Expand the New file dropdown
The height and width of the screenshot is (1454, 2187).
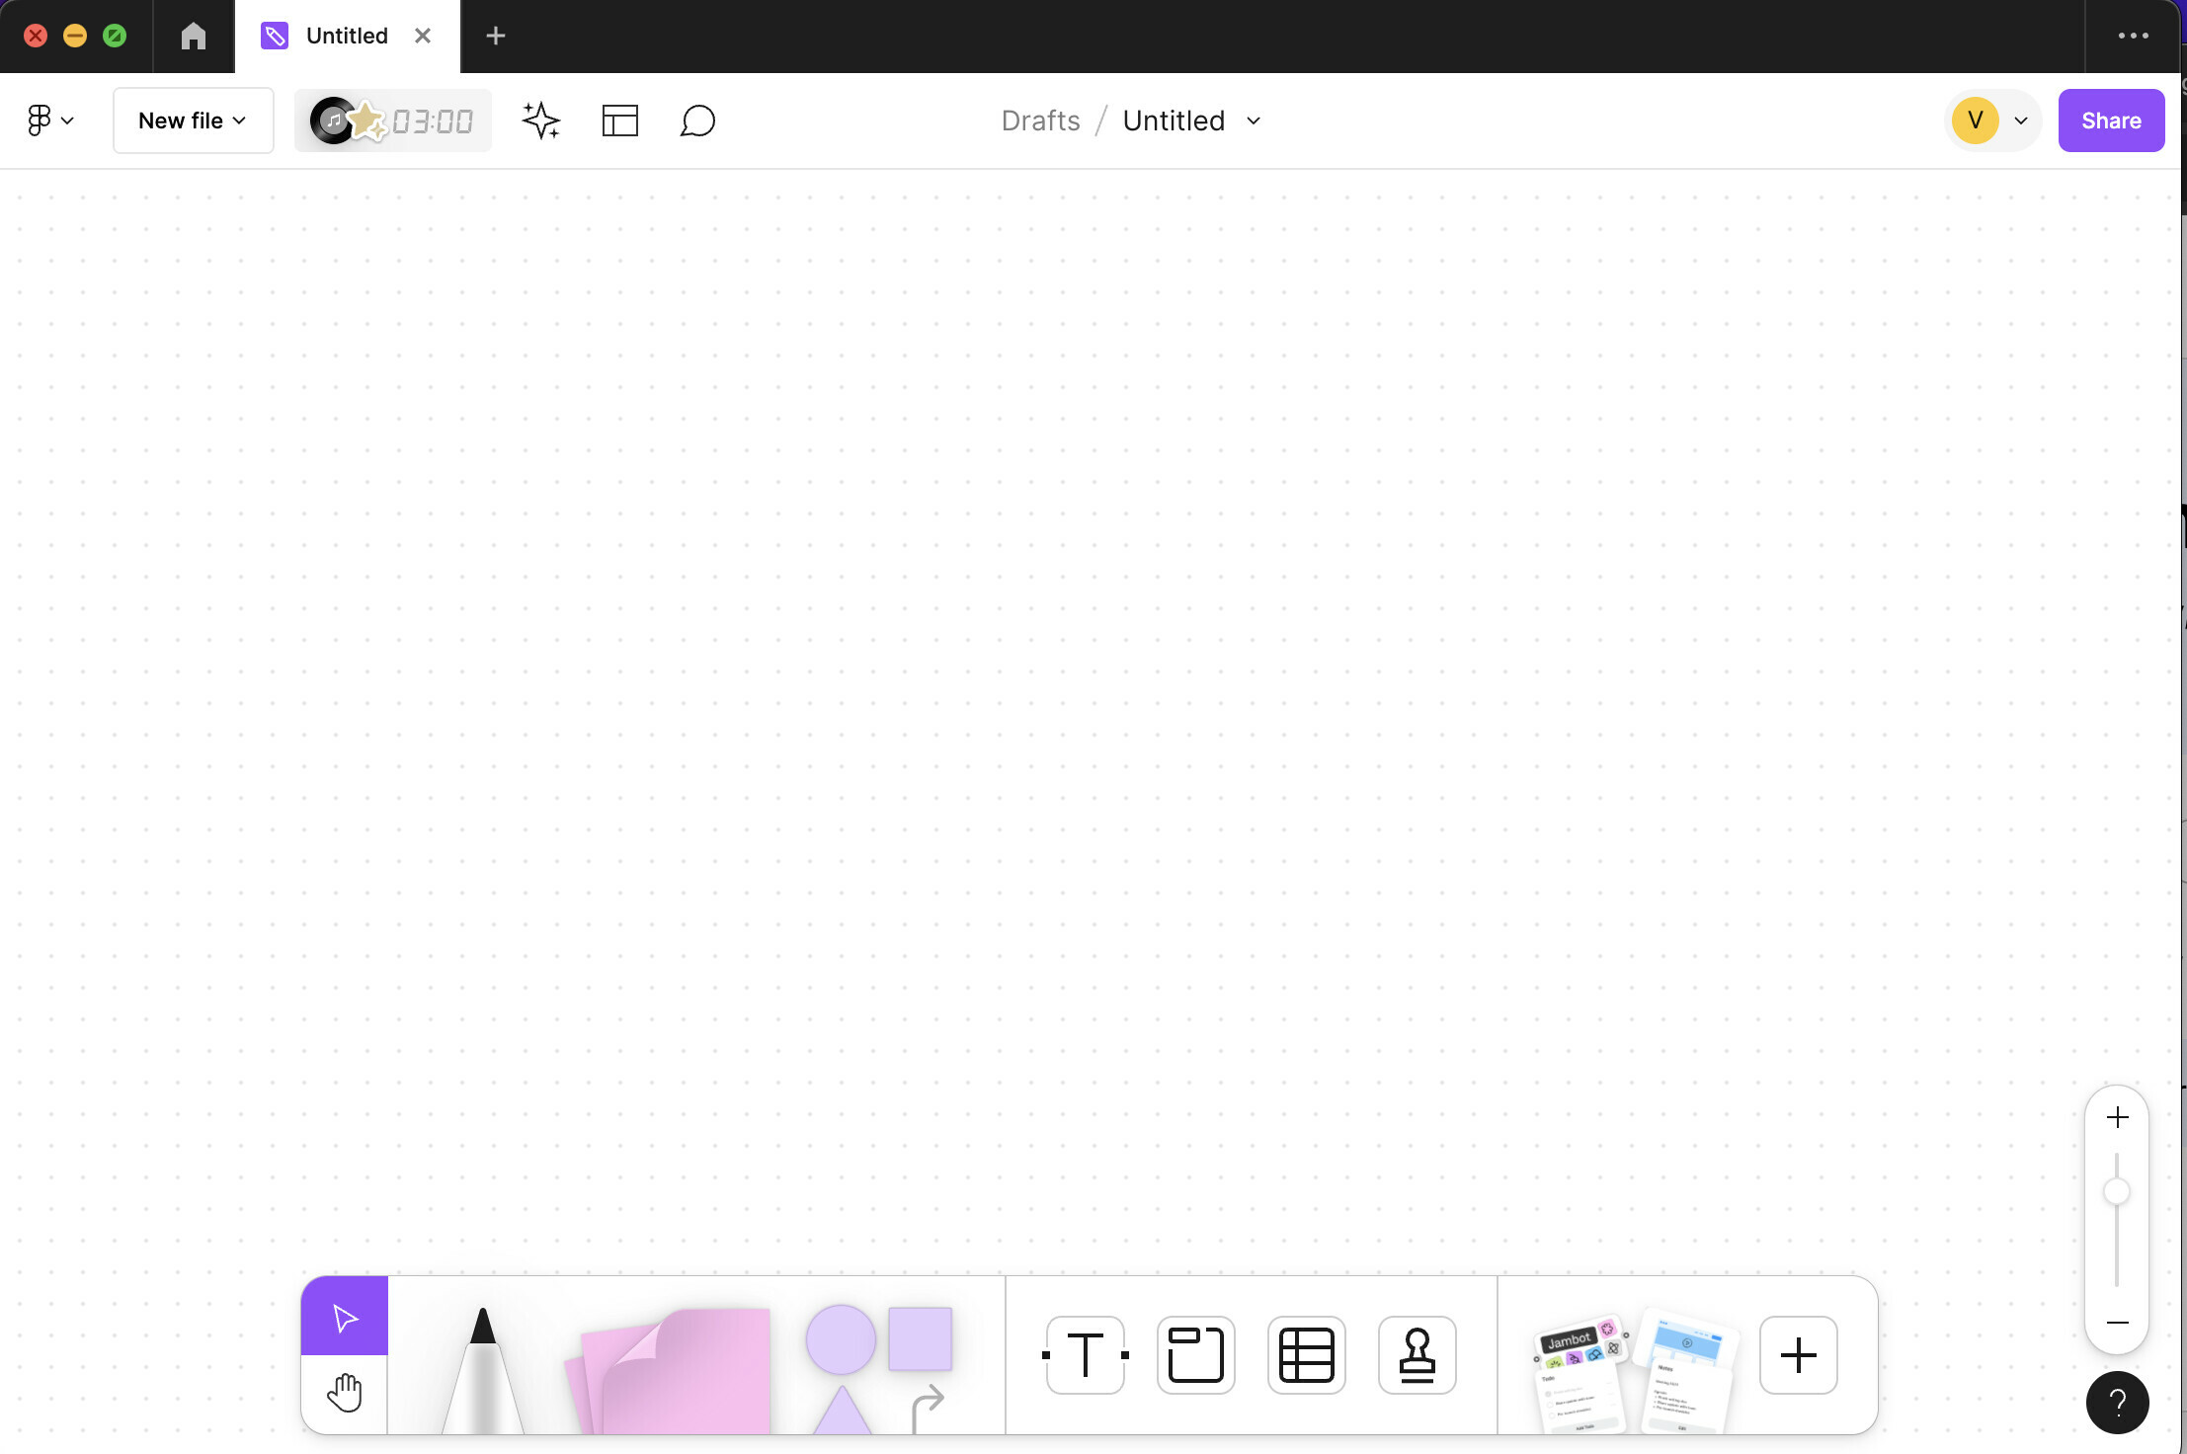(x=242, y=121)
